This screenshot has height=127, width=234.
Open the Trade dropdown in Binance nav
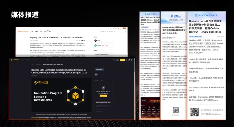[x=33, y=60]
